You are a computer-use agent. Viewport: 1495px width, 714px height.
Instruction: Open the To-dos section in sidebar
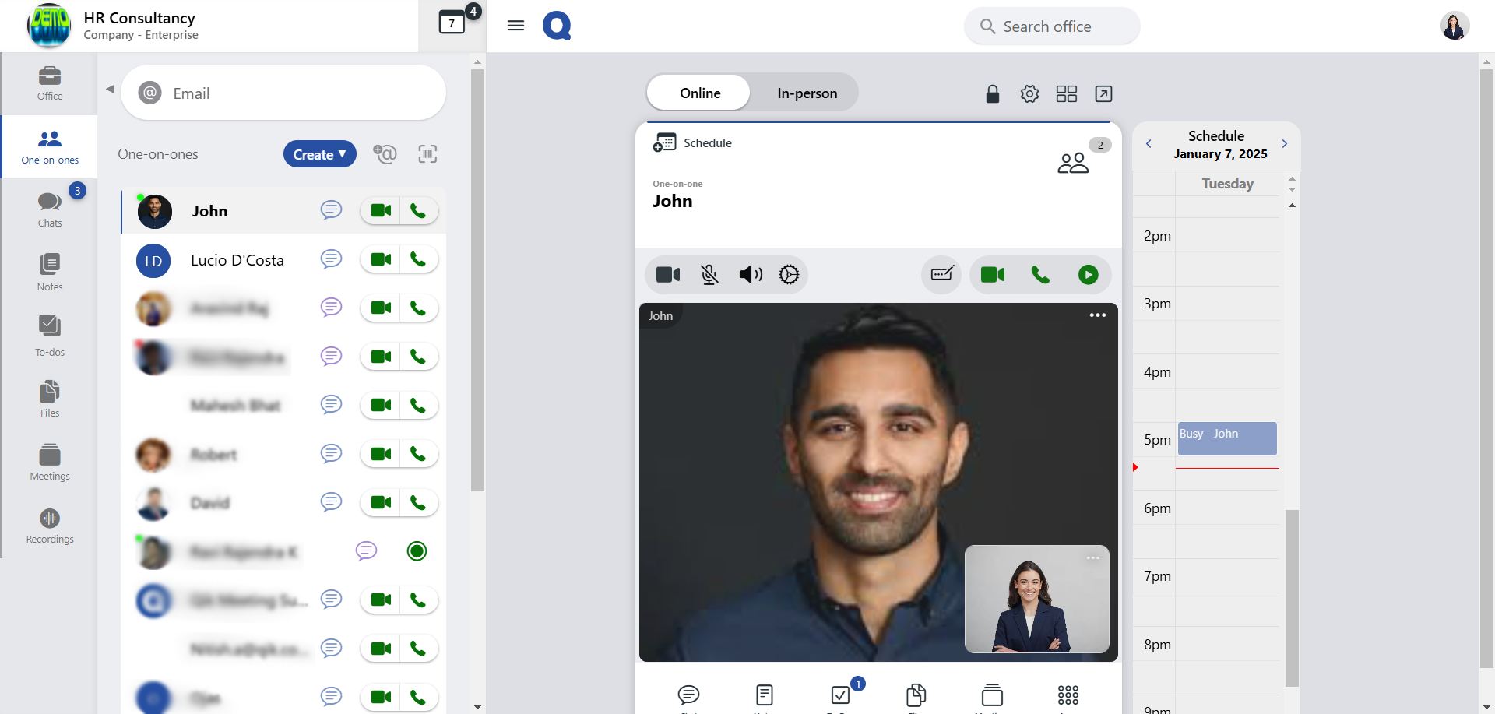(x=50, y=336)
